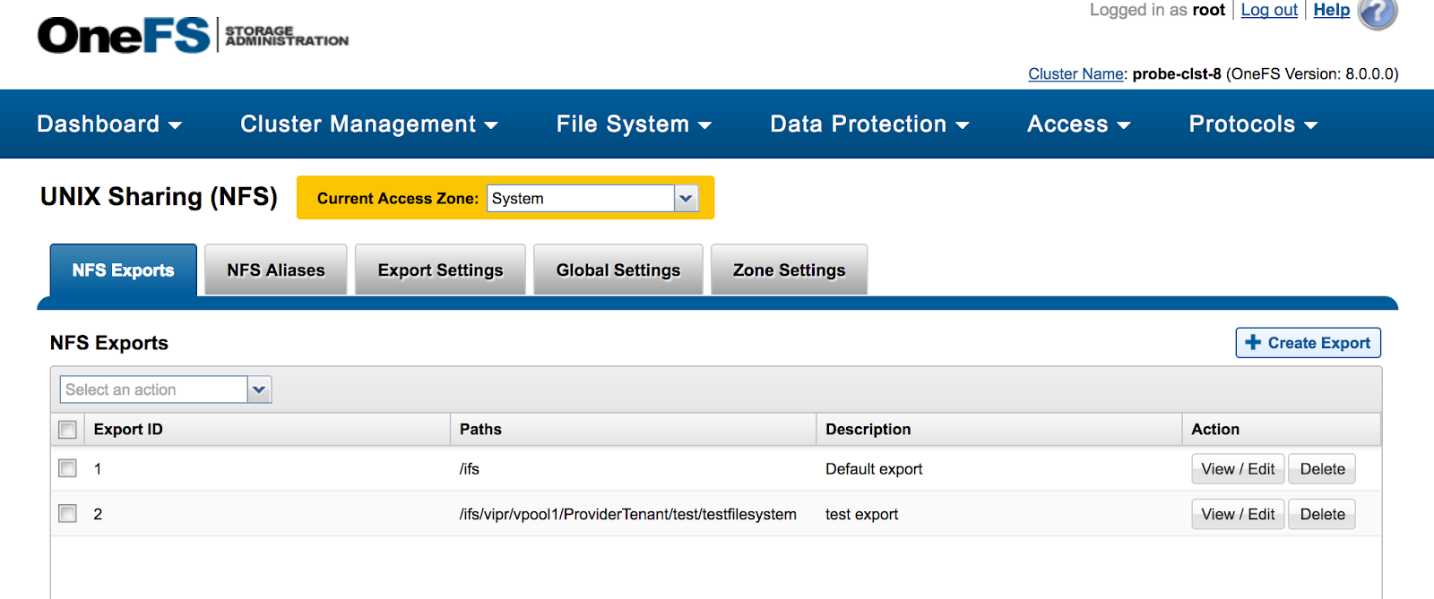Expand the Protocols menu

1253,124
